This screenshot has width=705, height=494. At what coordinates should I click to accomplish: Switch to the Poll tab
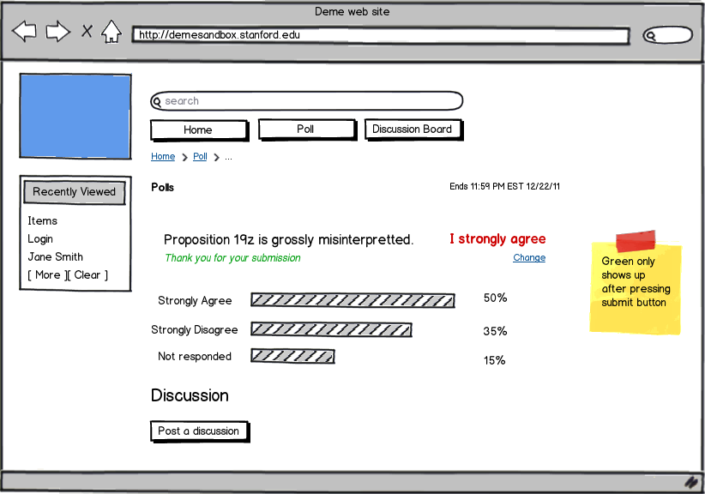pos(306,130)
